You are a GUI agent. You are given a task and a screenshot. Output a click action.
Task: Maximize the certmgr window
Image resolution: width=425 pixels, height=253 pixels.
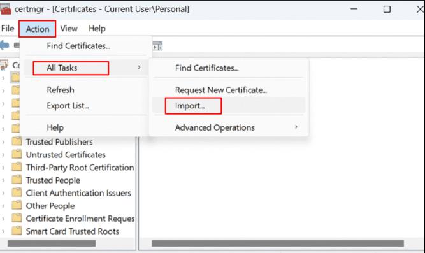(x=387, y=9)
